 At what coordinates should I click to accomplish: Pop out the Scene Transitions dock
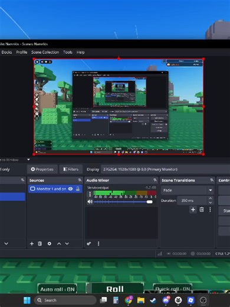(212, 180)
